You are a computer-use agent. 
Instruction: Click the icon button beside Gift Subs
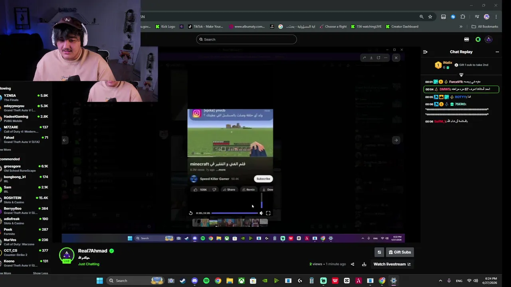(x=379, y=252)
